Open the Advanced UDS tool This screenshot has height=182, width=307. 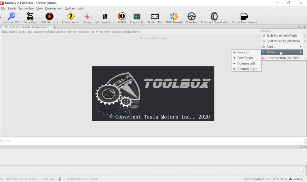(x=11, y=18)
